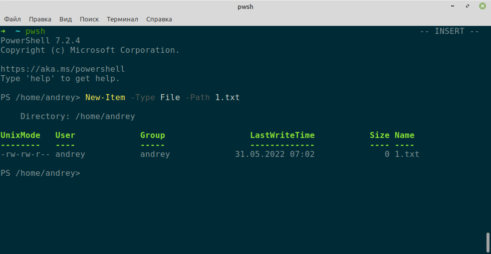Click the Directory: /home/andrey path line
The image size is (491, 254).
pyautogui.click(x=78, y=117)
